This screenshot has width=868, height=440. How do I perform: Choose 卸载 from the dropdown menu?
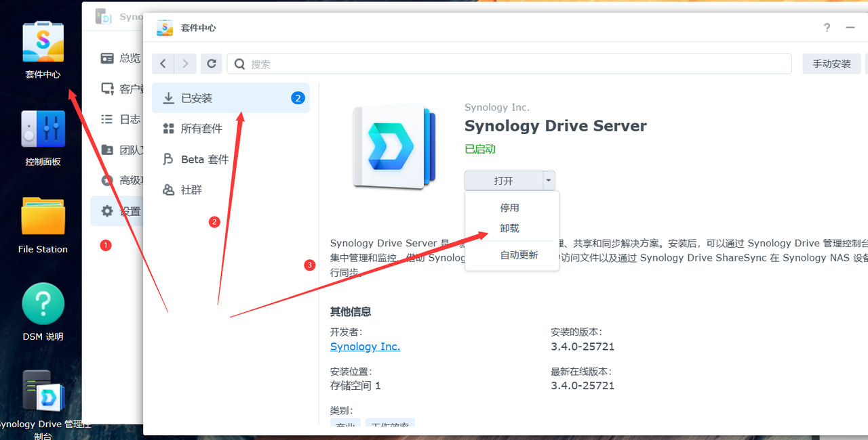[x=511, y=228]
